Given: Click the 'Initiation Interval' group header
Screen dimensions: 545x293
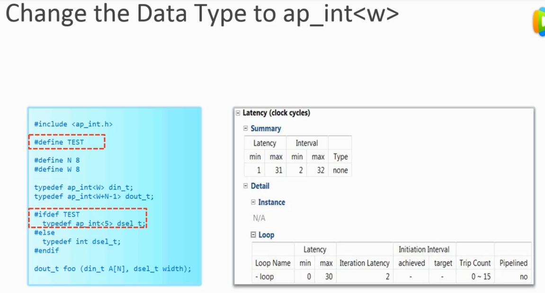Looking at the screenshot, I should coord(424,249).
